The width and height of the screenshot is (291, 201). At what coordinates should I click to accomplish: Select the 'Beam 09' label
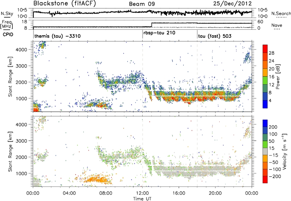(142, 4)
